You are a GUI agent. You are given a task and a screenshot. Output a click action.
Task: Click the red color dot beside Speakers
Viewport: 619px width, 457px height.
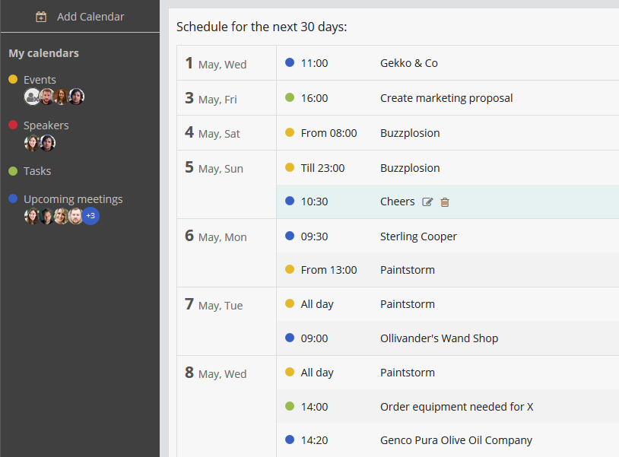coord(13,125)
